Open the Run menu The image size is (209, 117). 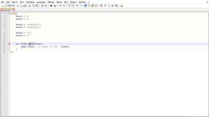coord(66,2)
